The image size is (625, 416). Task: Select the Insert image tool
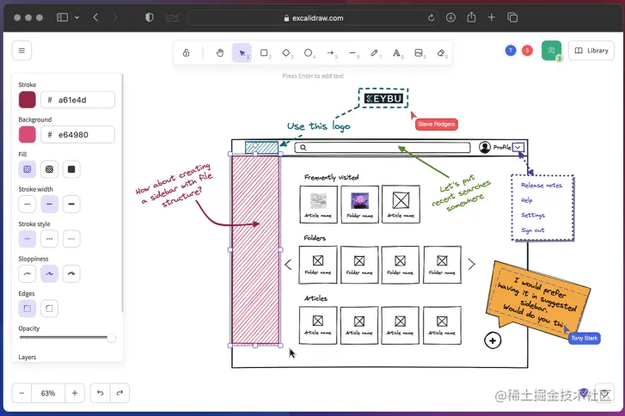[419, 53]
